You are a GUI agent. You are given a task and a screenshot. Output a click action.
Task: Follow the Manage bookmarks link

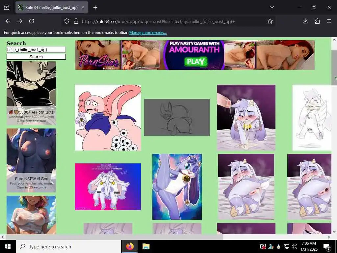tap(148, 33)
